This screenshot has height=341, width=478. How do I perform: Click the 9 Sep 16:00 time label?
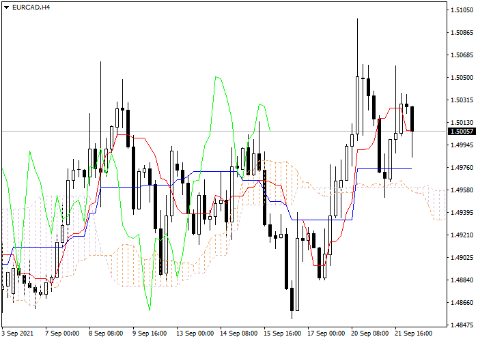(150, 333)
